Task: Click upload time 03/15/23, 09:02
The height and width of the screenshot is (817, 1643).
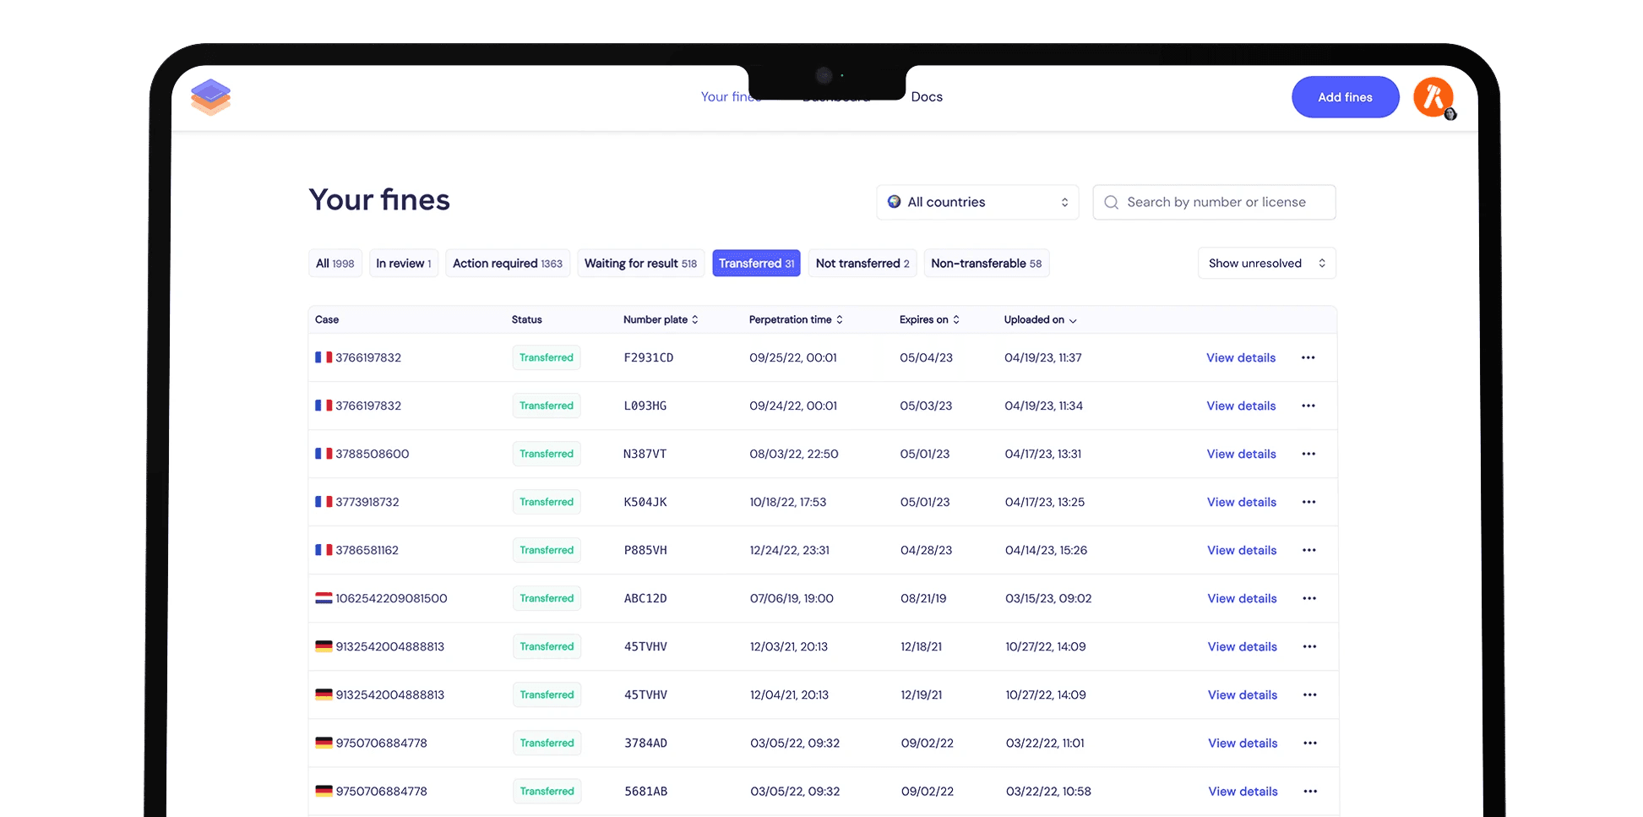Action: click(1048, 598)
